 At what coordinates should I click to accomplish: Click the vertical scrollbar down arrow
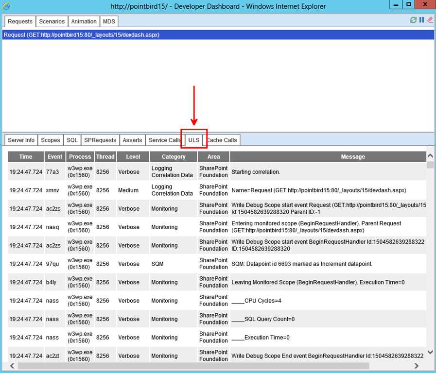click(430, 353)
